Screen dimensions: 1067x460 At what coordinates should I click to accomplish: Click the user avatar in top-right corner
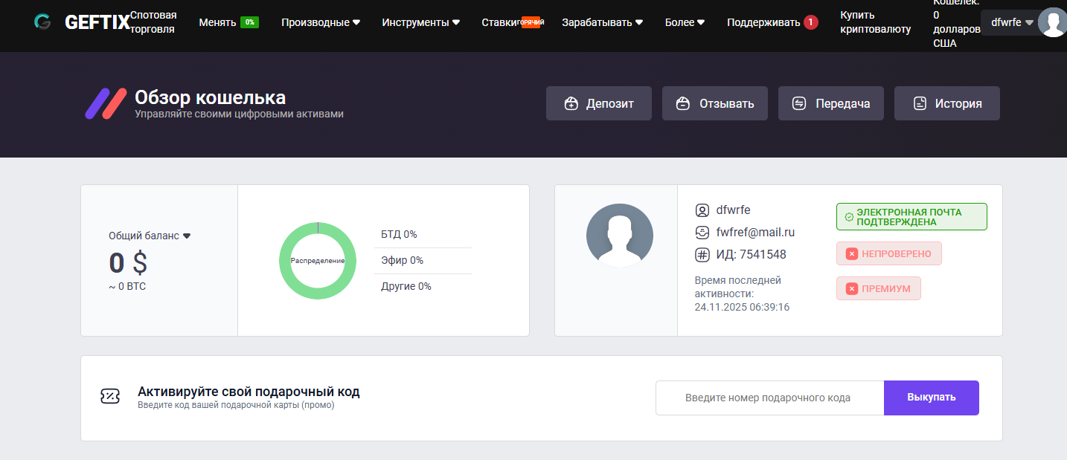click(1052, 22)
